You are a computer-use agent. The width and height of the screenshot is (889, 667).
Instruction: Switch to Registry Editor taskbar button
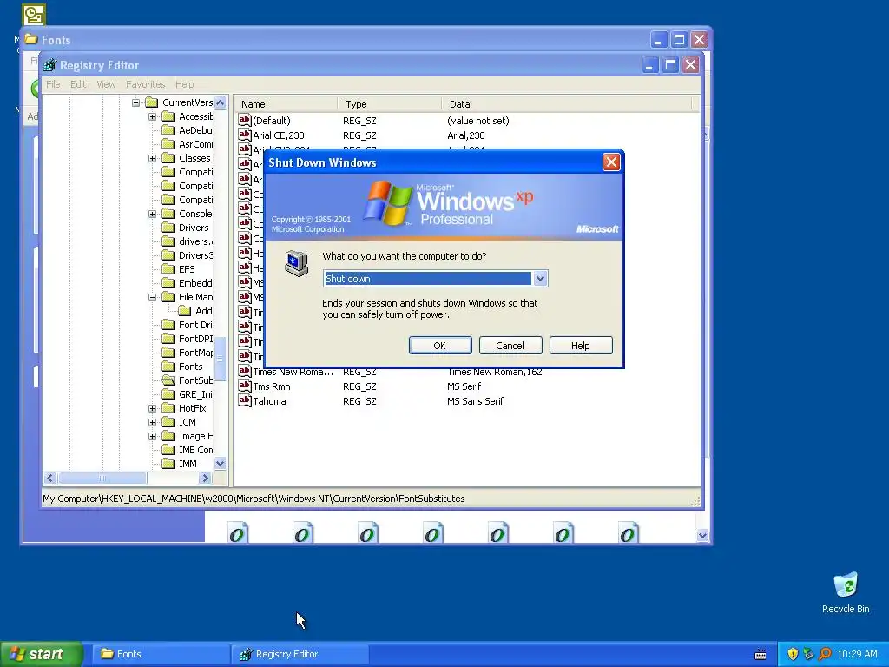[x=300, y=654]
